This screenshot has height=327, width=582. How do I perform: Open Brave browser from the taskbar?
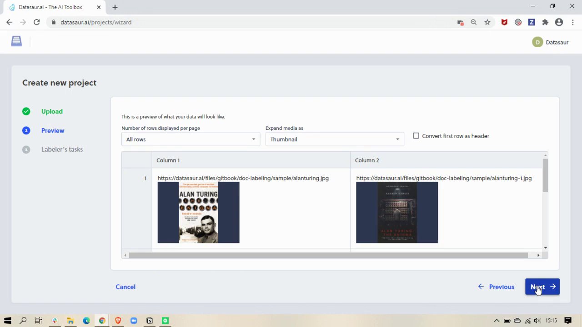coord(118,321)
